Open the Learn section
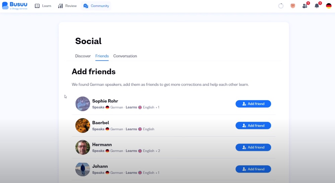Screen dimensions: 335x183 click(43, 6)
